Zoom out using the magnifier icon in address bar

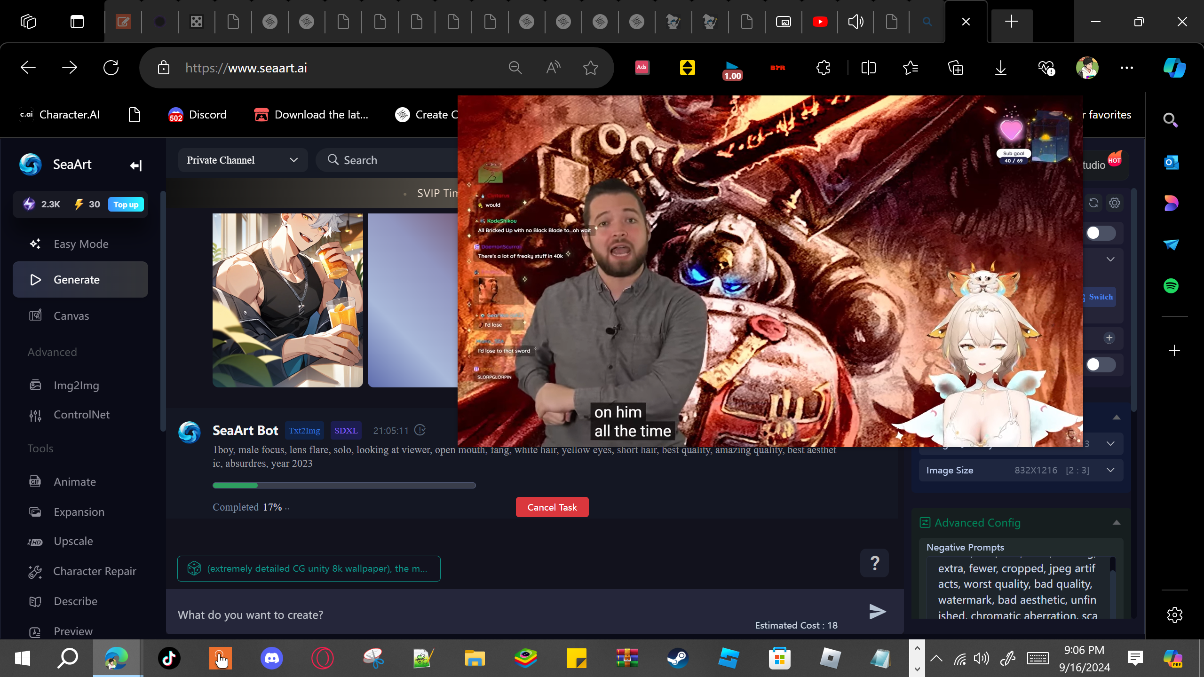[x=515, y=68]
